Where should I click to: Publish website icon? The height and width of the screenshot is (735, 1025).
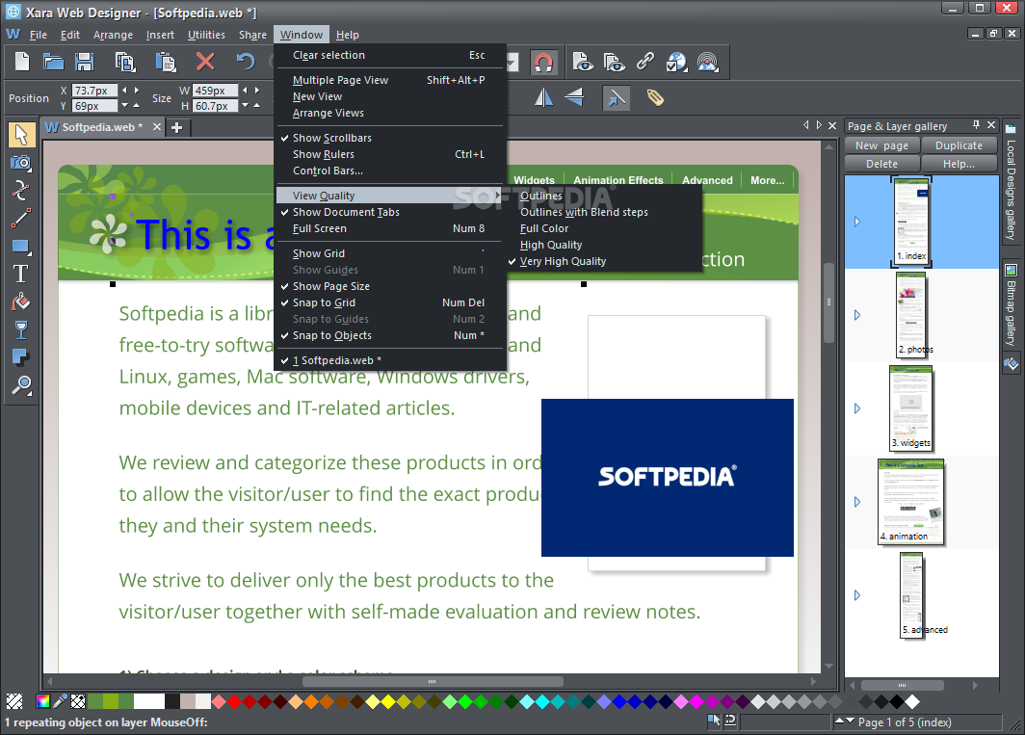(708, 62)
